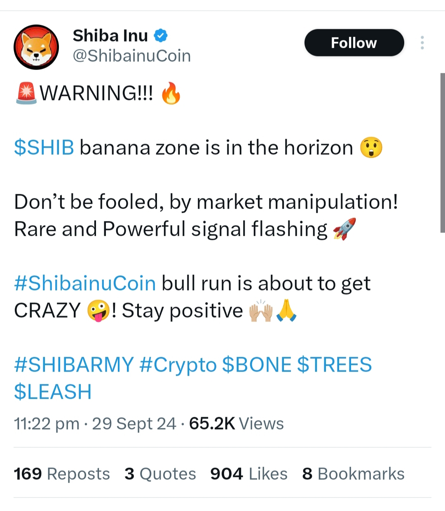Show the 904 Likes list
Screen dimensions: 445x511
tap(248, 474)
